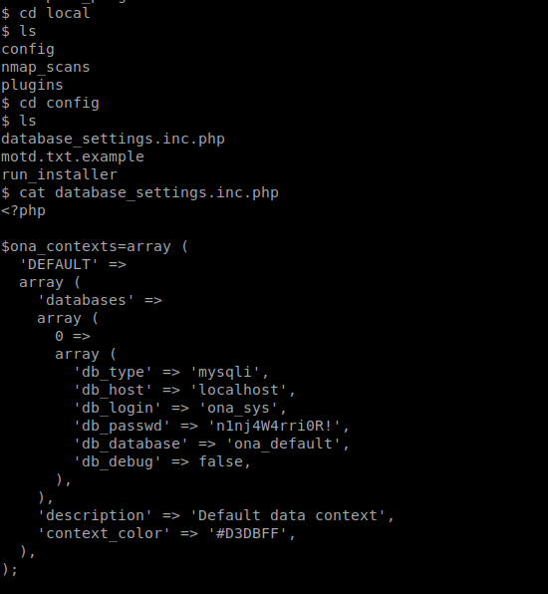Click the 'Default data context' description text
Screen dimensions: 548x594
click(x=288, y=515)
